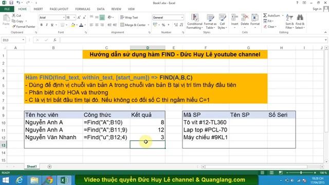Switch to FORMULAS tab
329x185 pixels.
(83, 9)
